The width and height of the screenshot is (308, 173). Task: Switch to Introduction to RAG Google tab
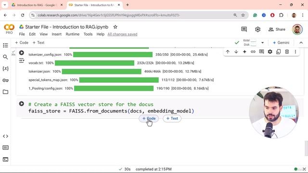[x=37, y=5]
